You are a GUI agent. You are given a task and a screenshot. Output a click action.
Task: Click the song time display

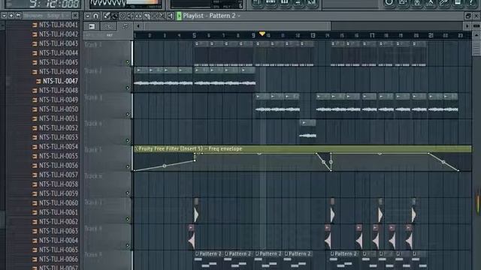[x=54, y=4]
